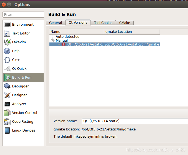Sort by the Name column header
The width and height of the screenshot is (188, 155).
click(76, 32)
